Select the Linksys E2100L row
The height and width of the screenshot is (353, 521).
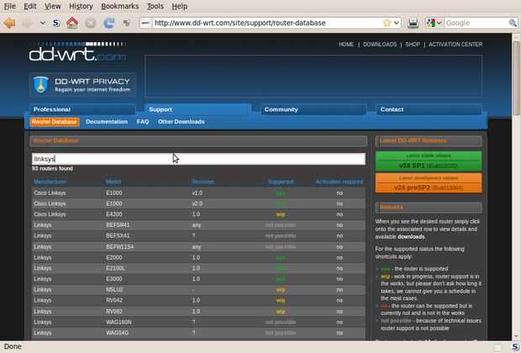(x=198, y=268)
